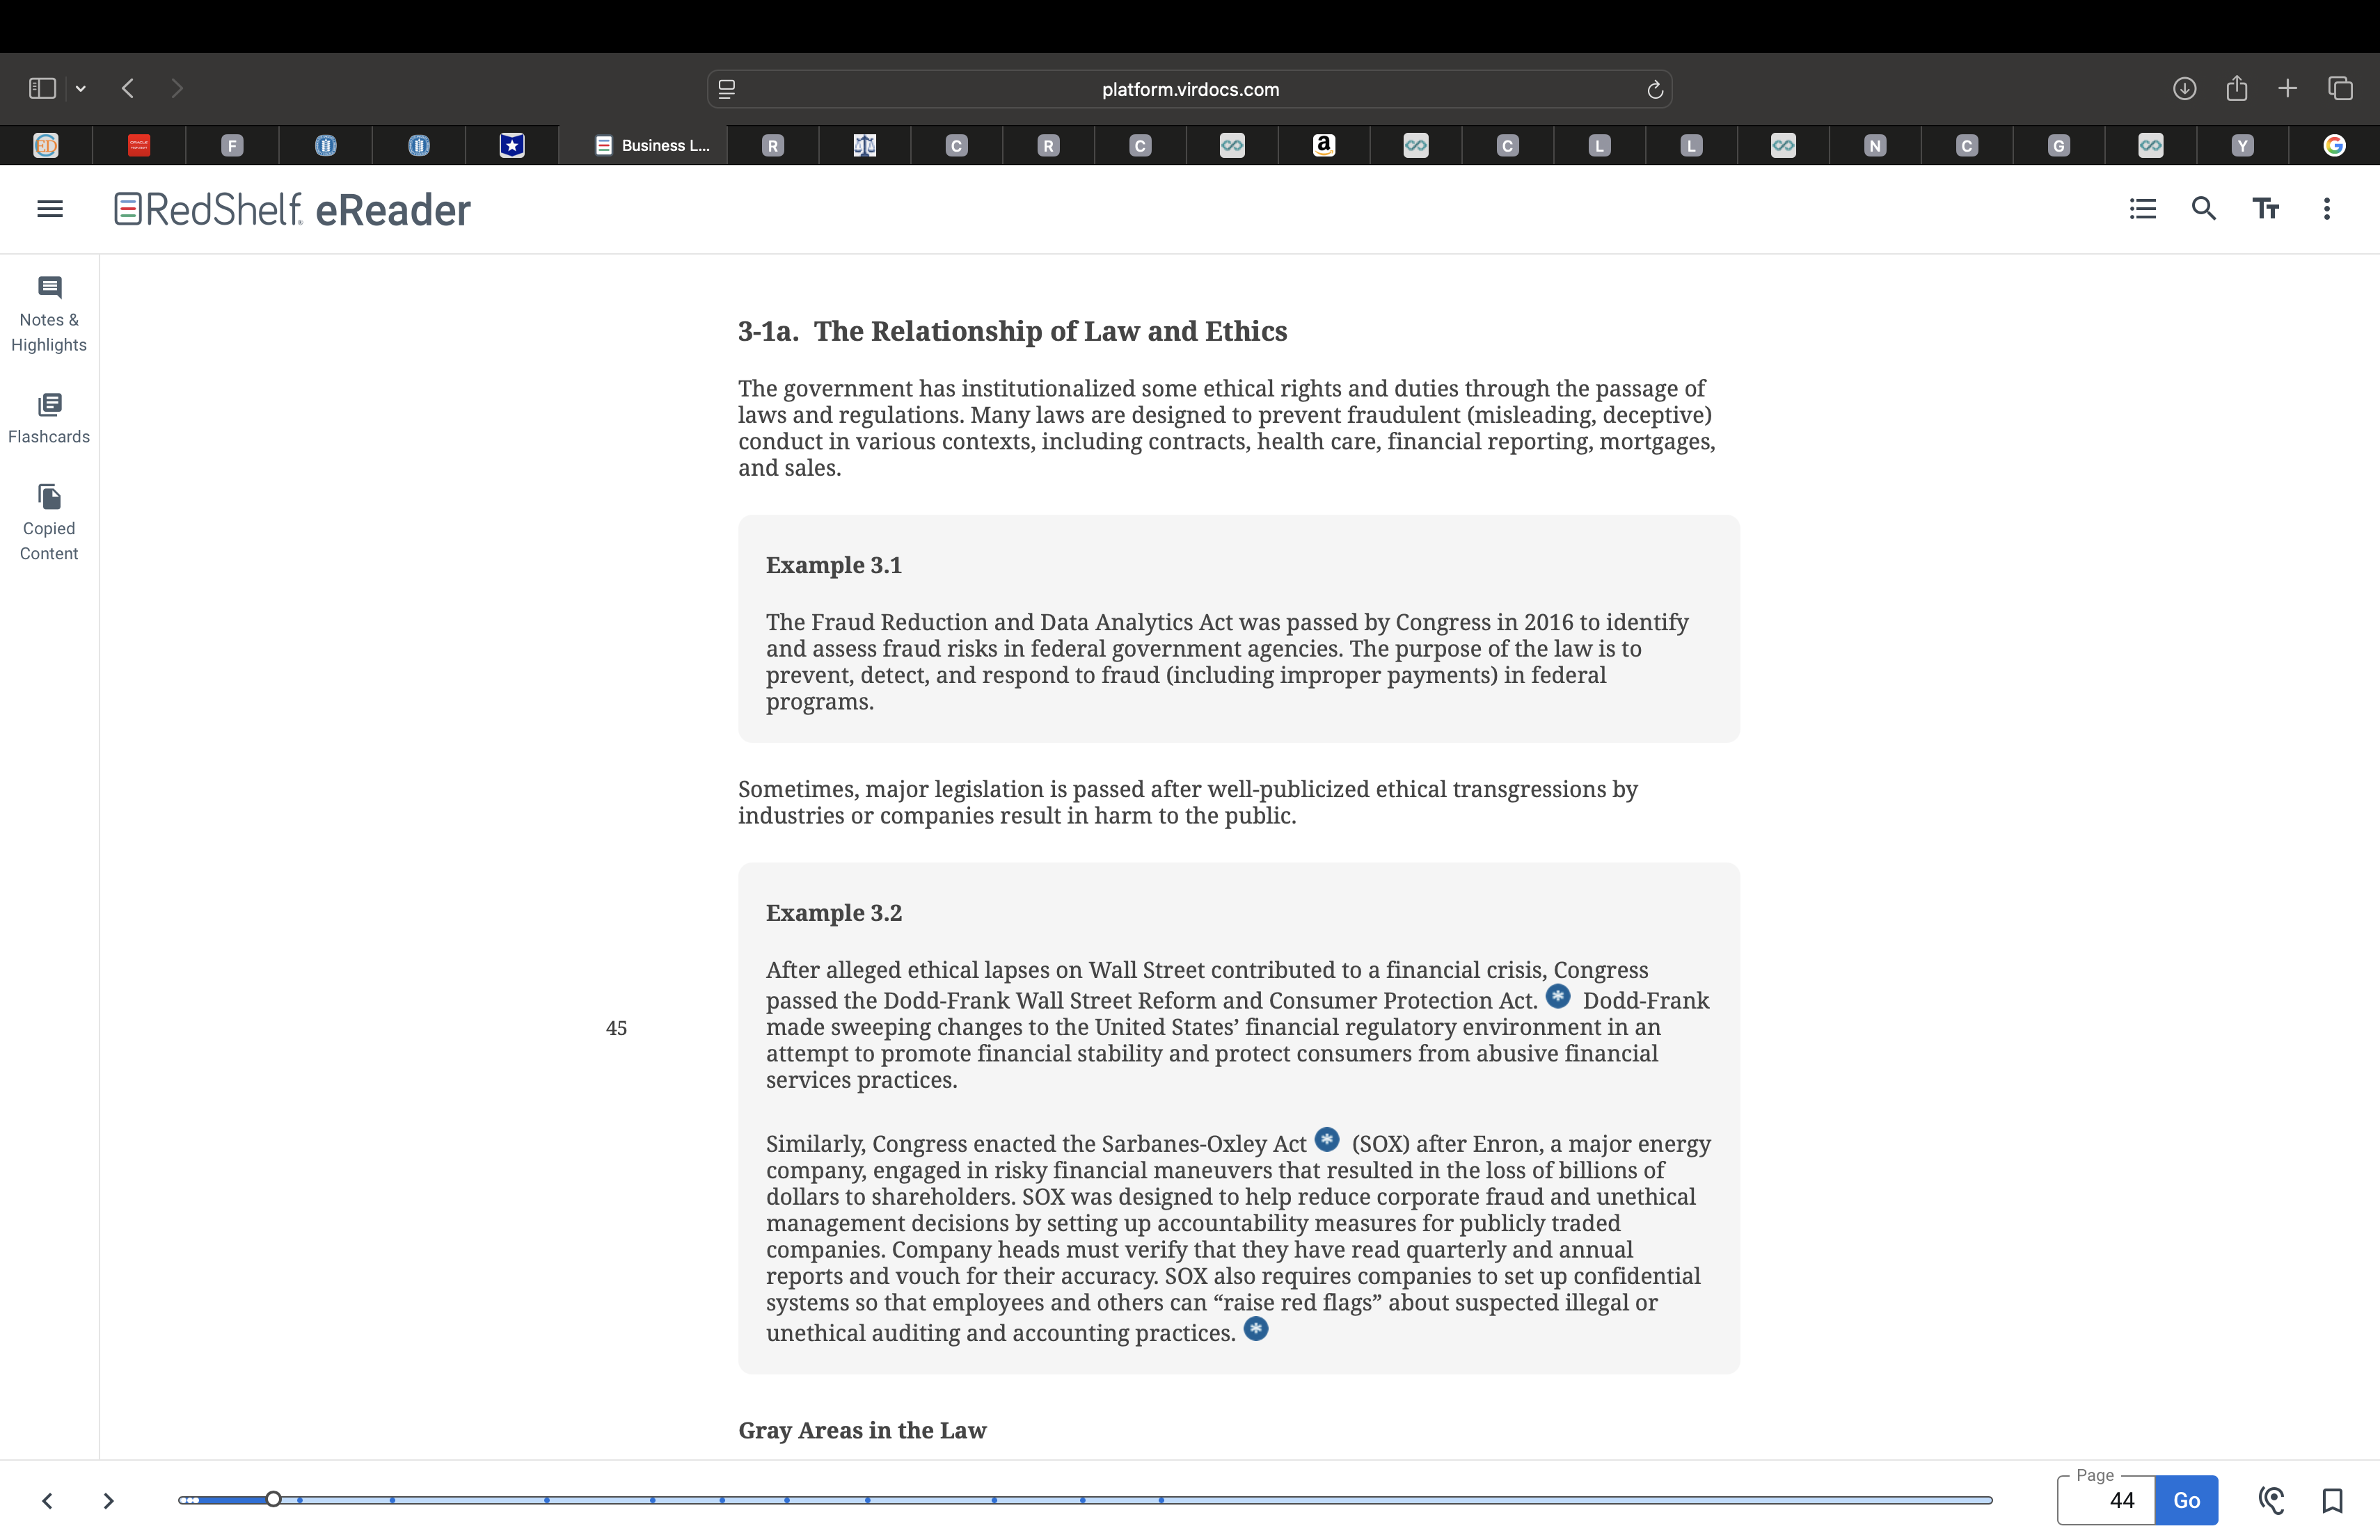Expand Safari sidebar dropdown arrow
The width and height of the screenshot is (2380, 1540).
pyautogui.click(x=81, y=89)
